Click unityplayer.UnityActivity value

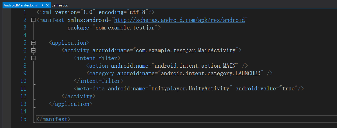pos(190,88)
